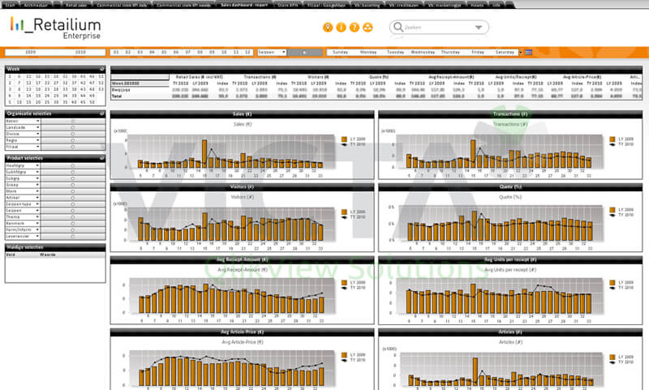Click the magnifier icon in search box
Screen dimensions: 649x390
click(x=398, y=27)
